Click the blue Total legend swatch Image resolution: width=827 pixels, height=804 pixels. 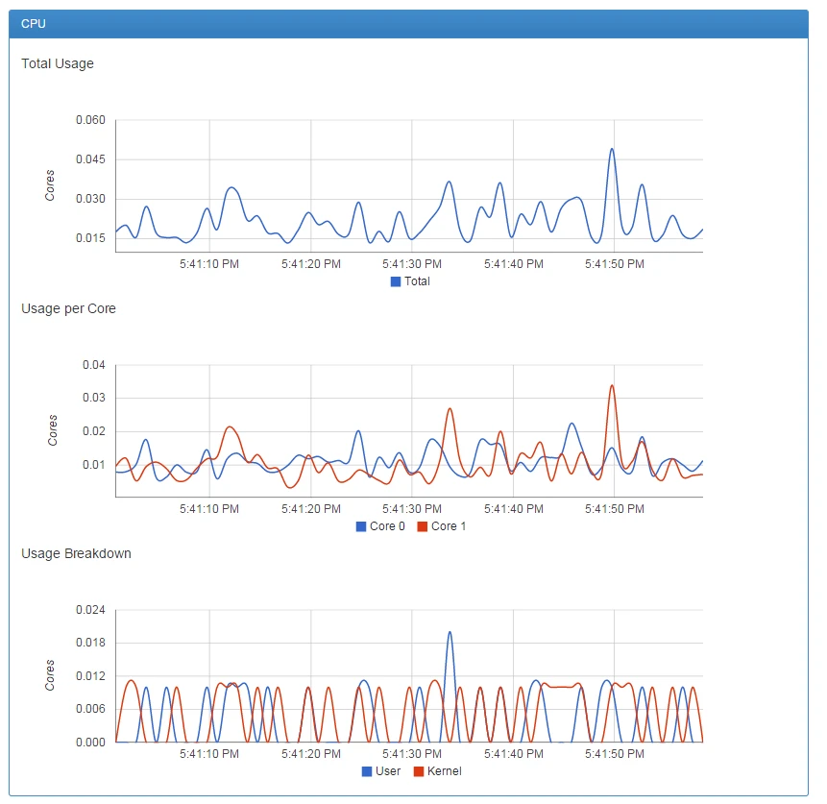pyautogui.click(x=395, y=281)
